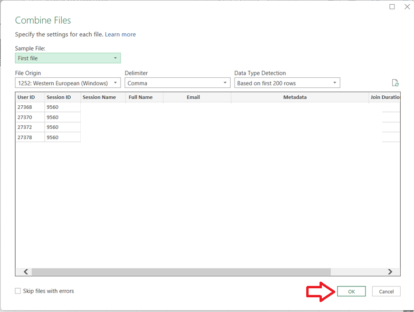This screenshot has width=414, height=312.
Task: Close the Combine Files dialog
Action: pyautogui.click(x=407, y=7)
